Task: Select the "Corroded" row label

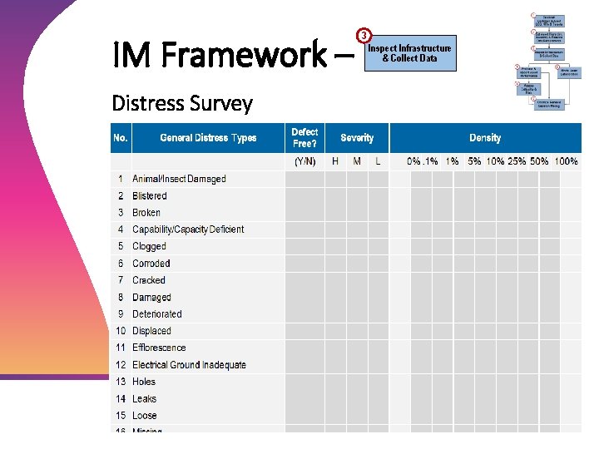Action: click(151, 264)
